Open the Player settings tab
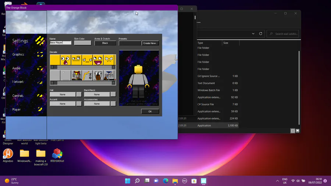 pos(16,110)
